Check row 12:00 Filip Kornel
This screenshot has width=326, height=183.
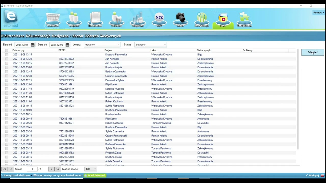tap(7, 84)
